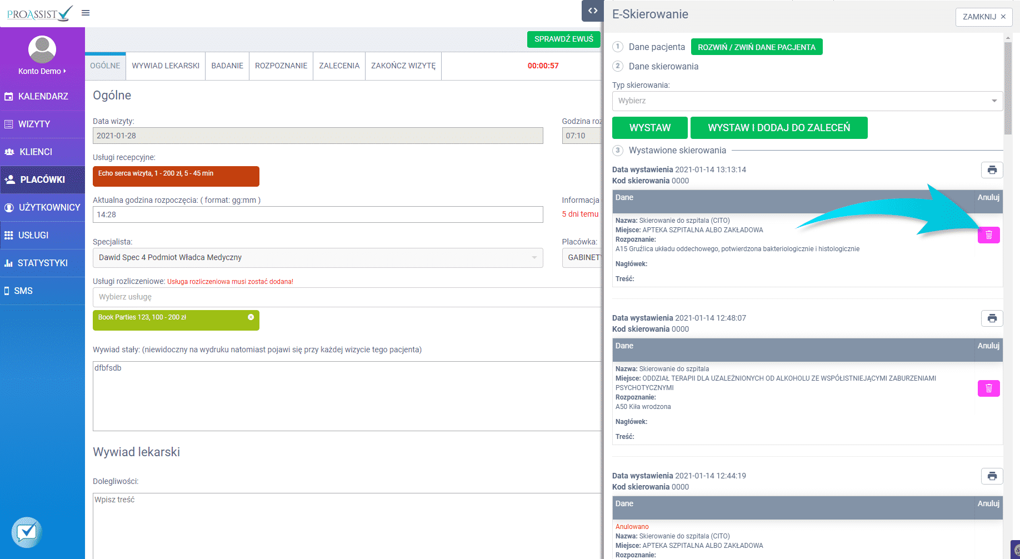Click the Wystaw button
1020x559 pixels.
(x=650, y=128)
